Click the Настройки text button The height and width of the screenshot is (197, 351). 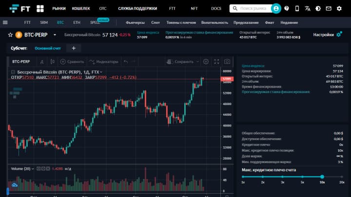[x=324, y=35]
